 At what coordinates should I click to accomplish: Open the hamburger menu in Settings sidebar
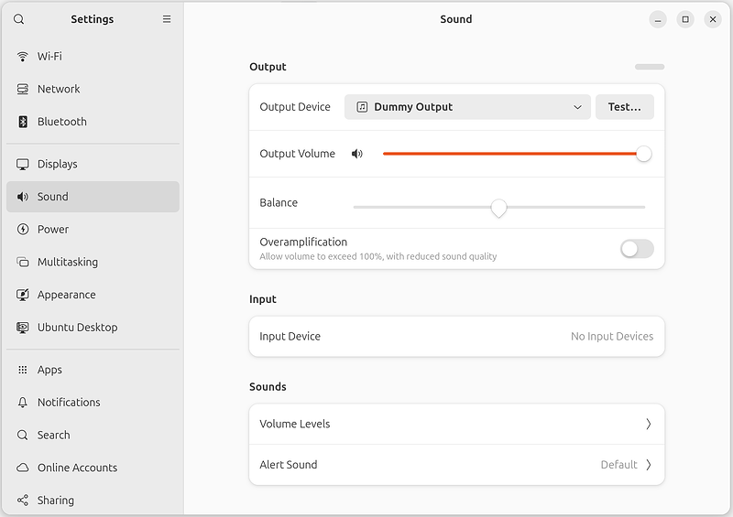[167, 19]
